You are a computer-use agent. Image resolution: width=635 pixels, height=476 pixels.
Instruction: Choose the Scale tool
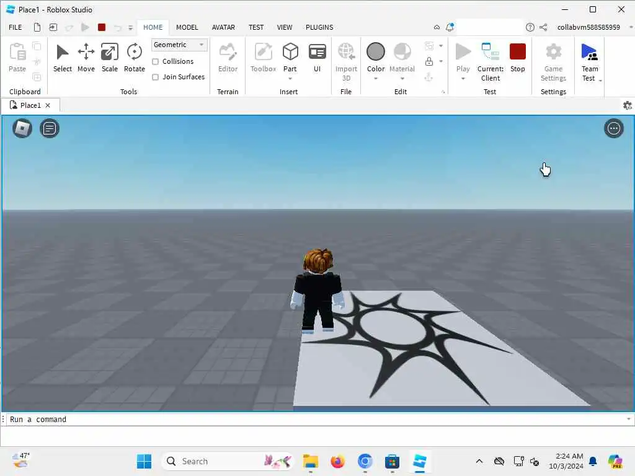(x=109, y=58)
